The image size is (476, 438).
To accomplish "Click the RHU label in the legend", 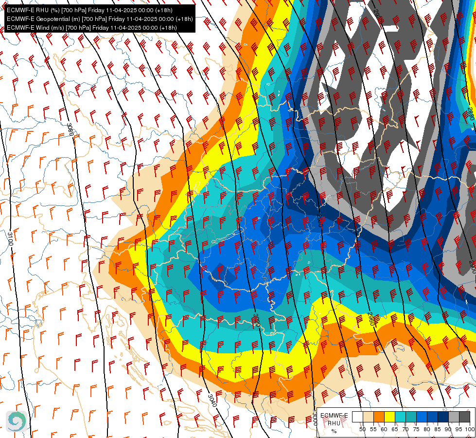I will click(x=334, y=423).
